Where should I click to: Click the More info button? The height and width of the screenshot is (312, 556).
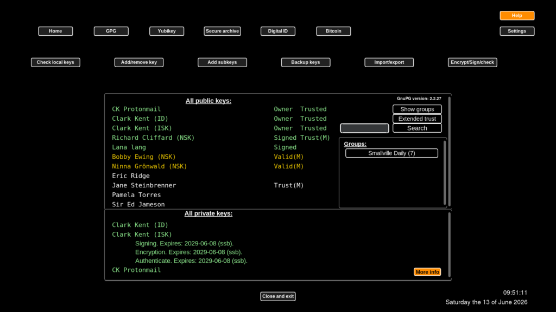pos(427,272)
